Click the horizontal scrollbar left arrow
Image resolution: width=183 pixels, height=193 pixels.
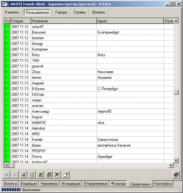coord(7,165)
